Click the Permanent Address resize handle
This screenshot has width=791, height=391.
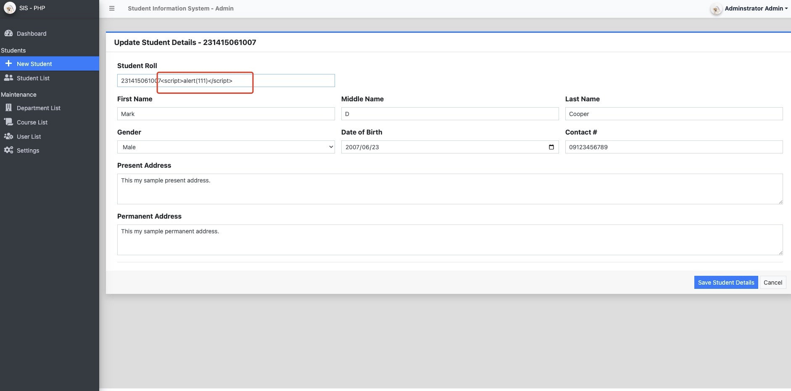click(780, 253)
